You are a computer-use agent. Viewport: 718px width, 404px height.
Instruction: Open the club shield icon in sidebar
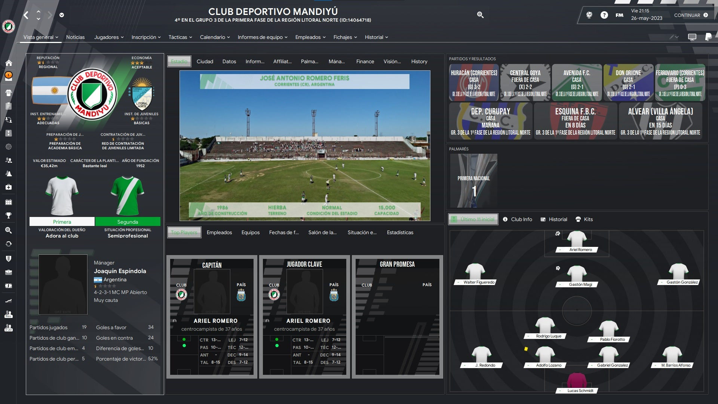tap(9, 259)
